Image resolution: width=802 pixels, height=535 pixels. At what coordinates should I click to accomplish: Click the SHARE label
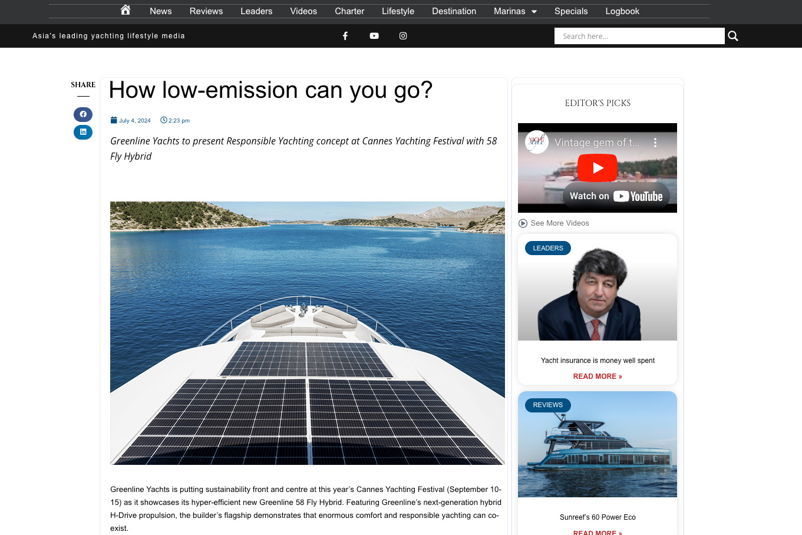tap(83, 85)
